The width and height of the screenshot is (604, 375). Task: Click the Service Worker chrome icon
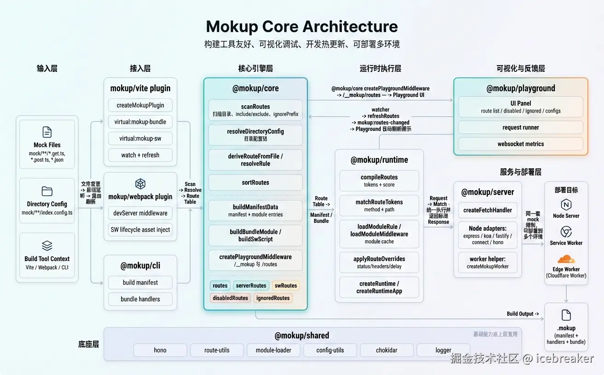point(566,232)
